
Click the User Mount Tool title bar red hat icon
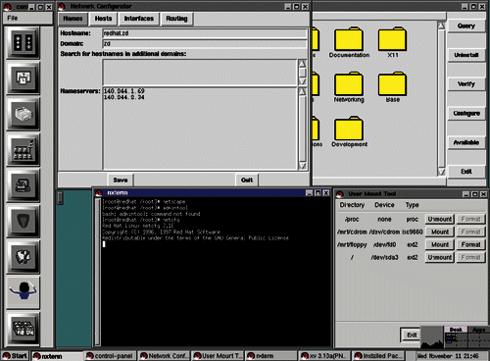tap(340, 194)
